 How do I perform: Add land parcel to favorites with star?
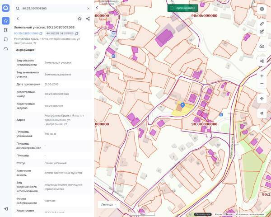coord(79,19)
